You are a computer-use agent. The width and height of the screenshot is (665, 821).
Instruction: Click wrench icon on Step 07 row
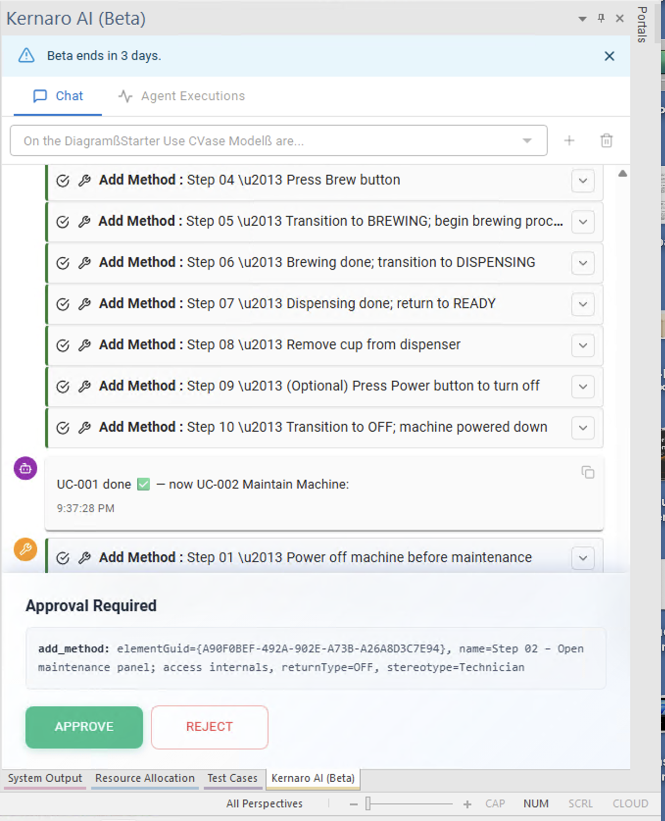click(x=84, y=303)
